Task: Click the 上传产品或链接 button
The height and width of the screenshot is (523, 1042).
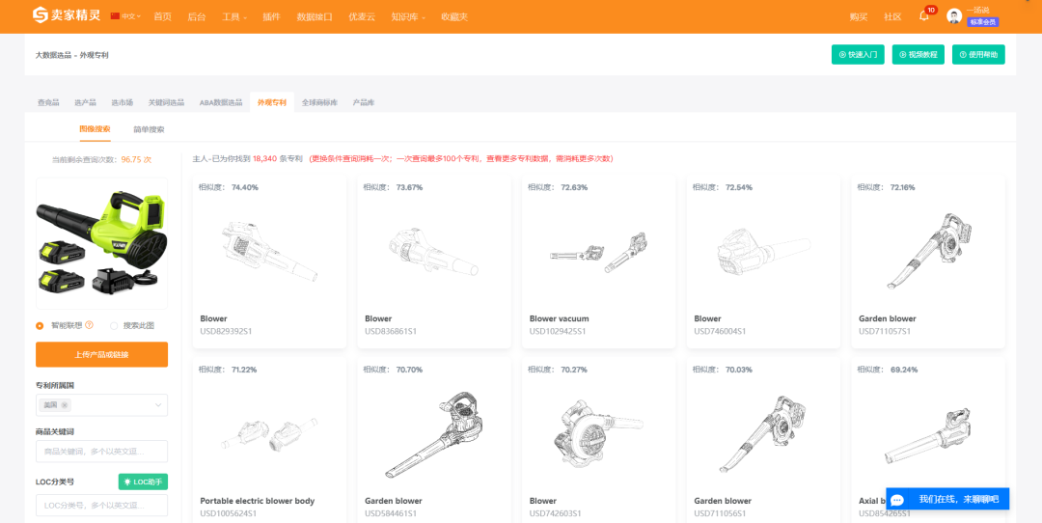Action: (101, 354)
